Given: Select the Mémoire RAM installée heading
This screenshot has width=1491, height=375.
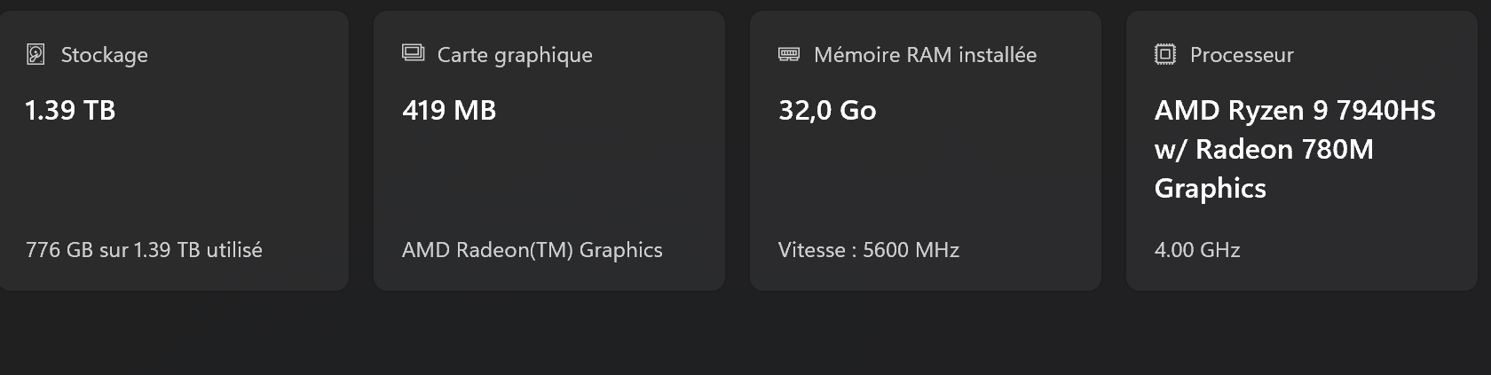Looking at the screenshot, I should (925, 55).
